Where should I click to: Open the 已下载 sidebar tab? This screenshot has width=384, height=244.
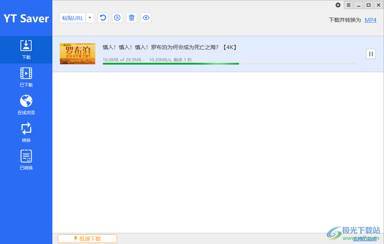(x=26, y=78)
